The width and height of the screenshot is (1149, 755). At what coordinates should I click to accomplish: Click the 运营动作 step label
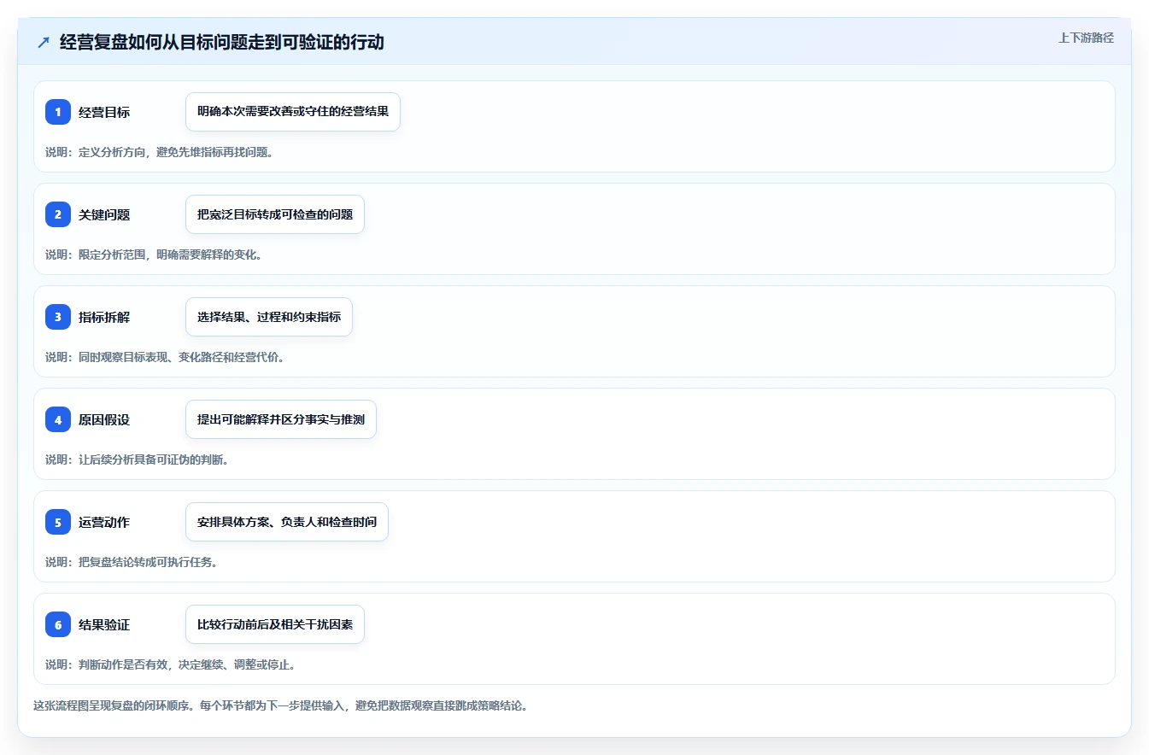pyautogui.click(x=104, y=522)
